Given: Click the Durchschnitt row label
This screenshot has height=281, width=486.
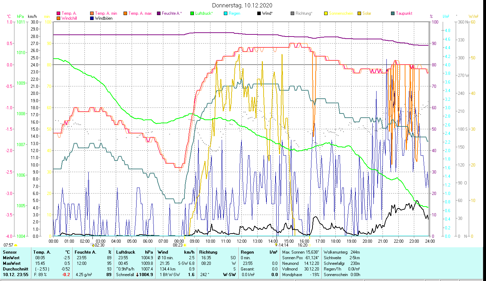Looking at the screenshot, I should pyautogui.click(x=15, y=269).
